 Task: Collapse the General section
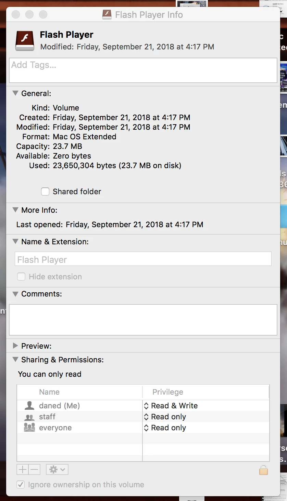[15, 93]
